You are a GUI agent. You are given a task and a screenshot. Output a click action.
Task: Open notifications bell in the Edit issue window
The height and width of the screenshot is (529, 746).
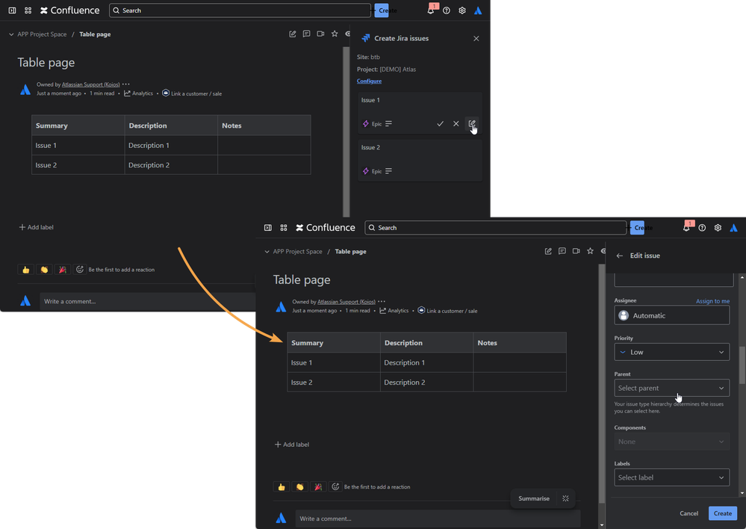click(x=686, y=228)
